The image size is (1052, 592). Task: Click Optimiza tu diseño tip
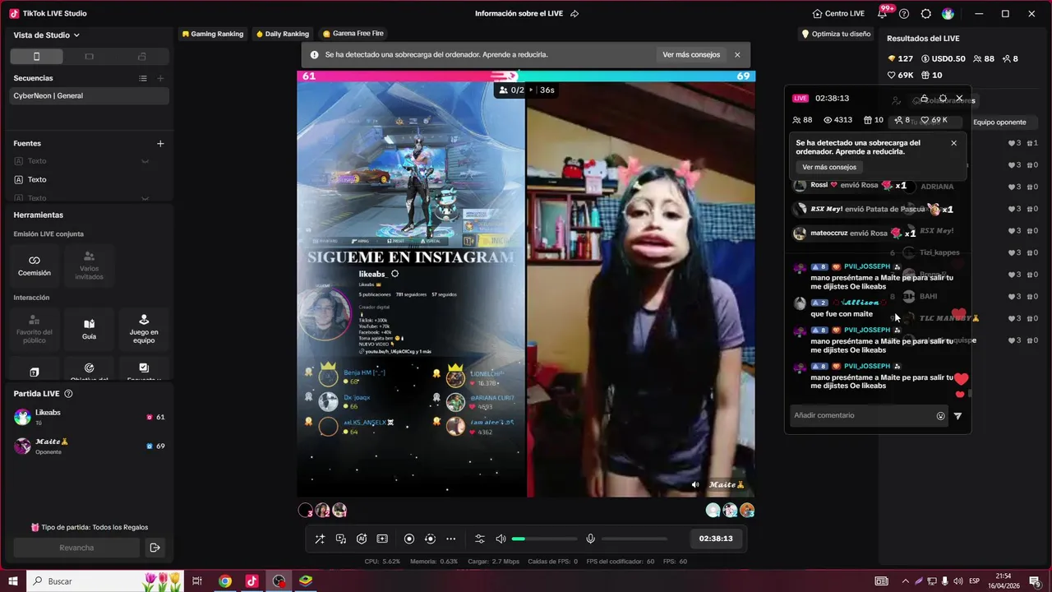(x=836, y=34)
